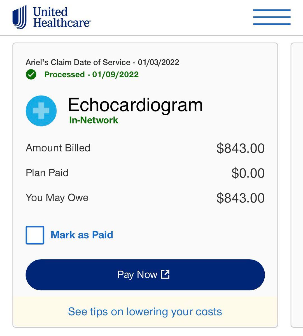Image resolution: width=303 pixels, height=336 pixels.
Task: Click the Echocardiogram claim title
Action: click(135, 105)
